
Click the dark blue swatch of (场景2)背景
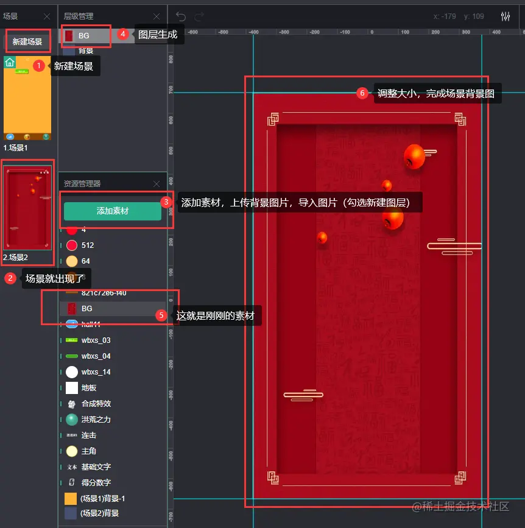71,513
